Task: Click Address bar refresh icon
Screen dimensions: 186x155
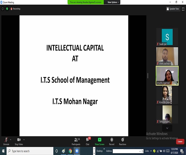Action: click(x=143, y=151)
